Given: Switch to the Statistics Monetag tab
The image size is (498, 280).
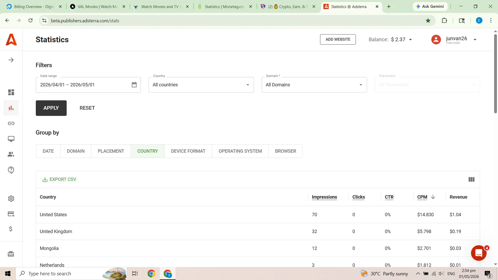Looking at the screenshot, I should point(225,6).
